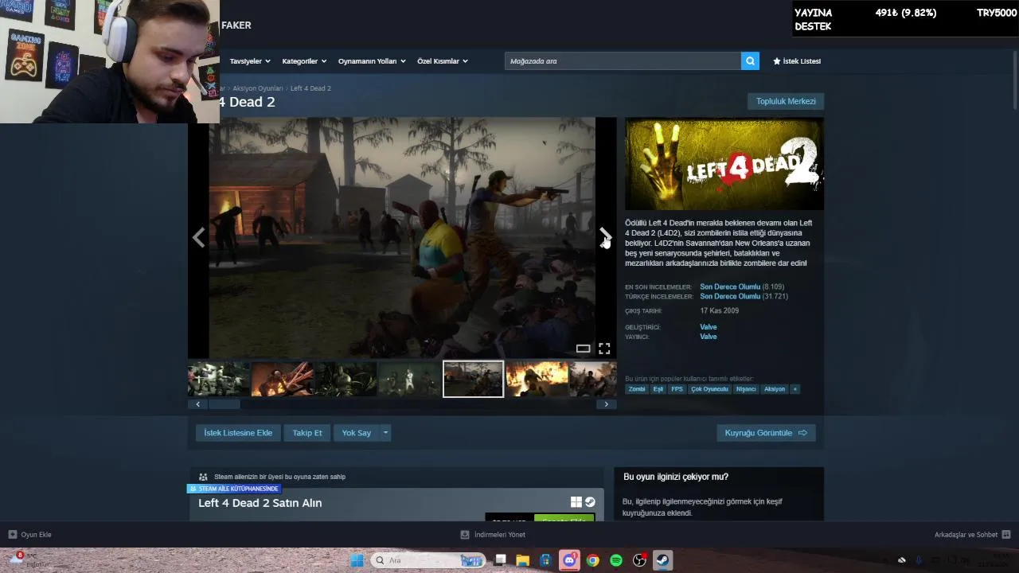Click the STEAM AİLE KÜTÜPHANESİNDE badge
This screenshot has height=573, width=1019.
[235, 489]
